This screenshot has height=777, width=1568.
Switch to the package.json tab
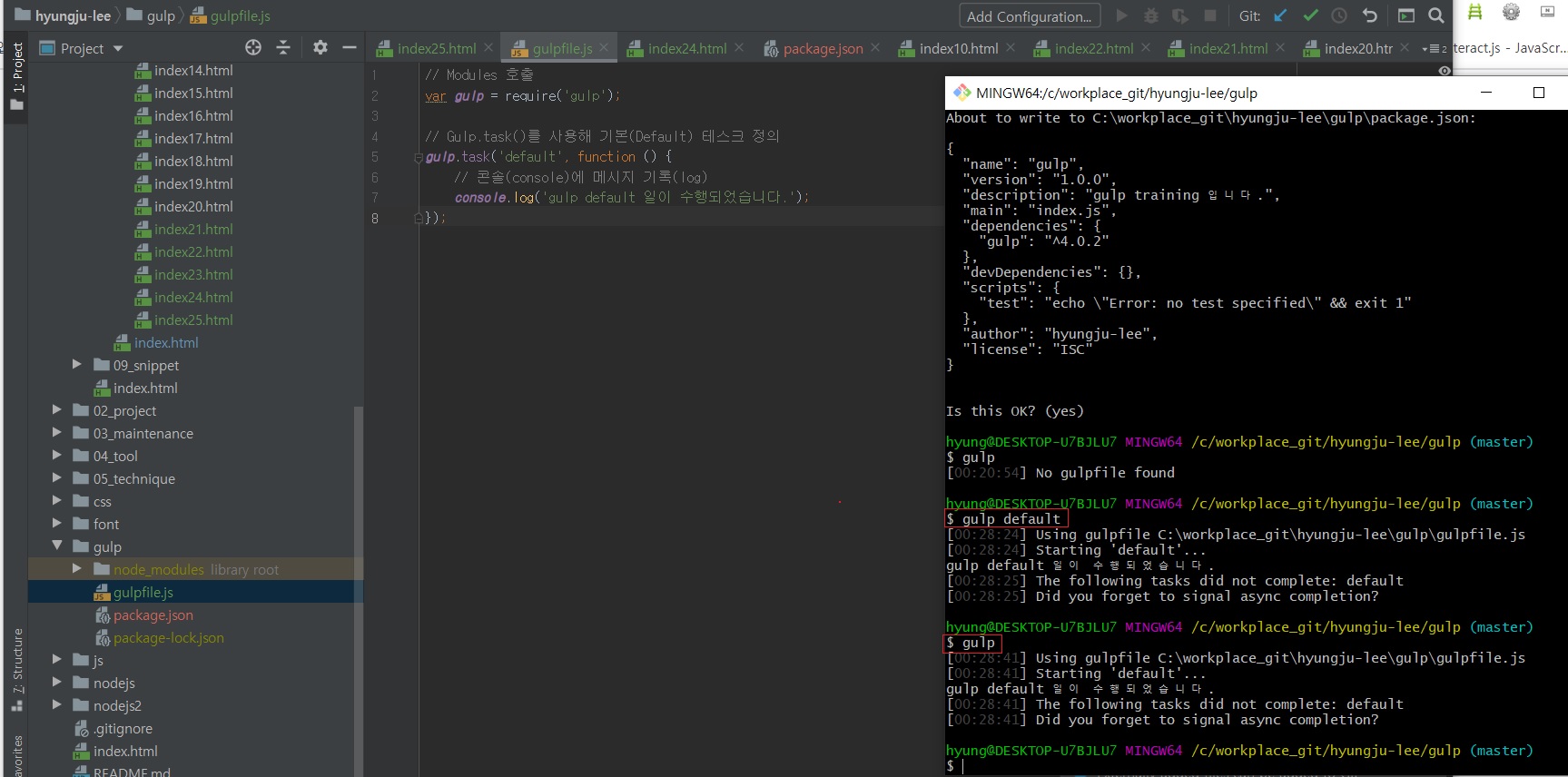click(x=822, y=48)
